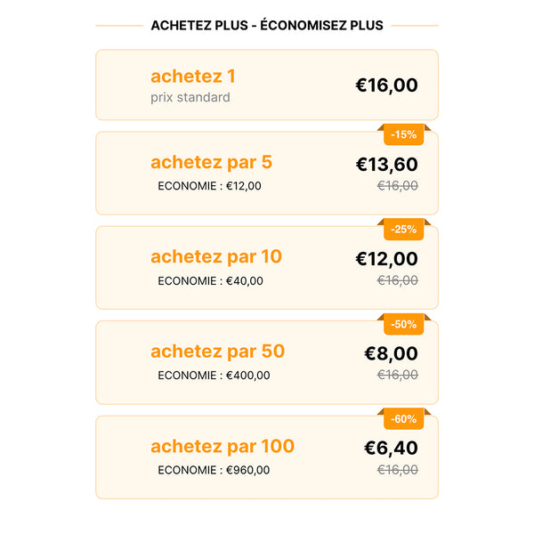Click the €8,00 price
This screenshot has height=534, width=534.
click(391, 353)
